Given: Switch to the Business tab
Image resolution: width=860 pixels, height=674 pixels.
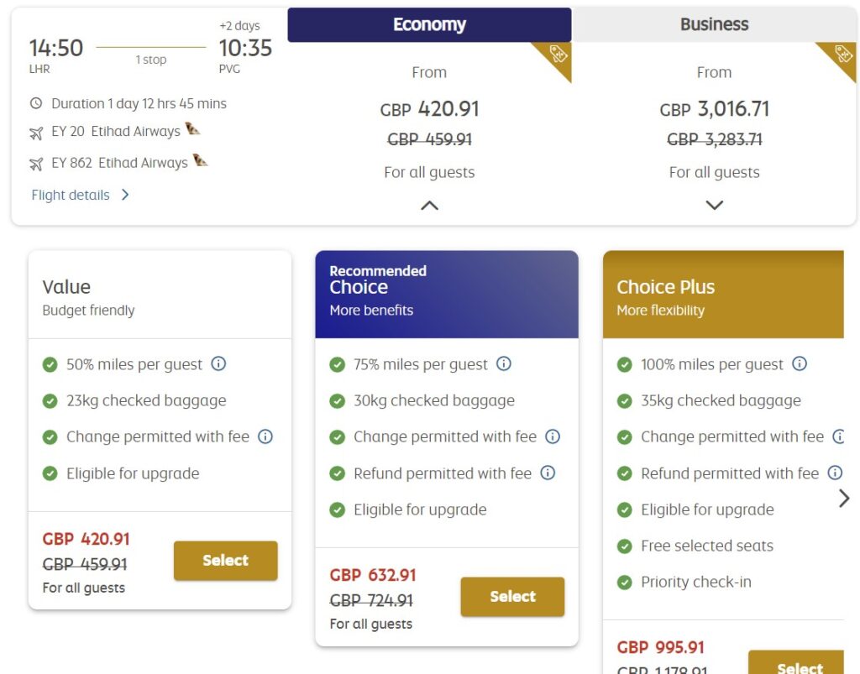Looking at the screenshot, I should tap(714, 24).
